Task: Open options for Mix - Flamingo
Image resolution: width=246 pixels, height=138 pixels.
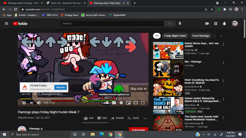Action: 223,62
